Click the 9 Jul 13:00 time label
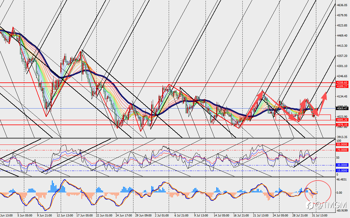This screenshot has height=218, width=350. pyautogui.click(x=201, y=216)
